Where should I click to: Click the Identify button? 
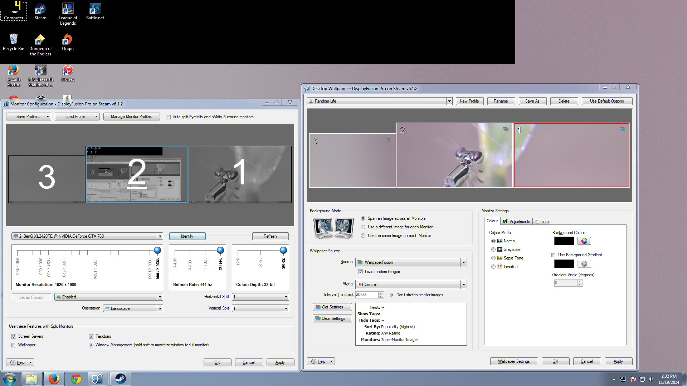point(187,236)
